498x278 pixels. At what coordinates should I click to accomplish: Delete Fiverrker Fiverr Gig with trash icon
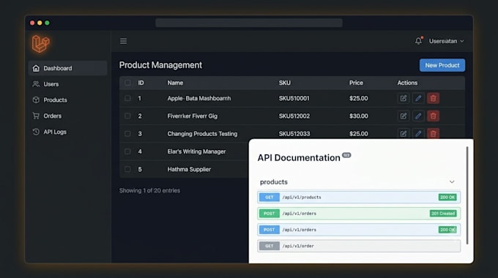pyautogui.click(x=434, y=116)
